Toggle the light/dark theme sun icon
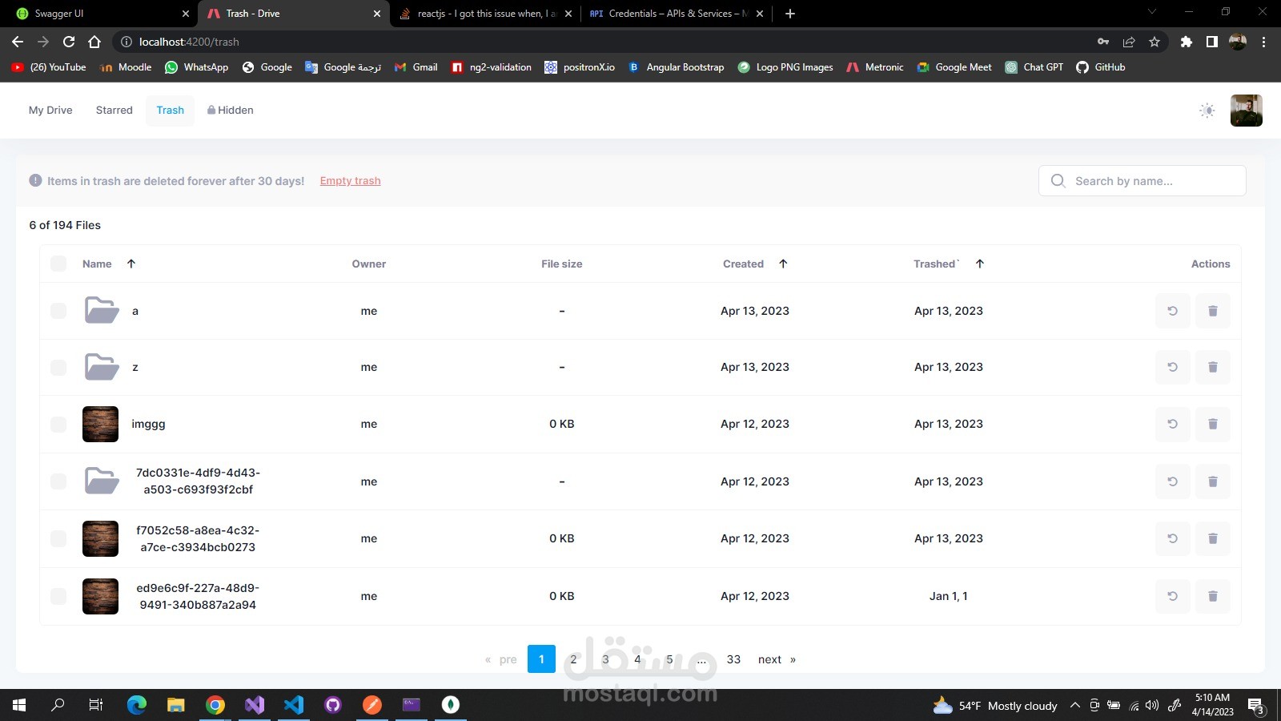This screenshot has height=721, width=1281. [x=1207, y=111]
